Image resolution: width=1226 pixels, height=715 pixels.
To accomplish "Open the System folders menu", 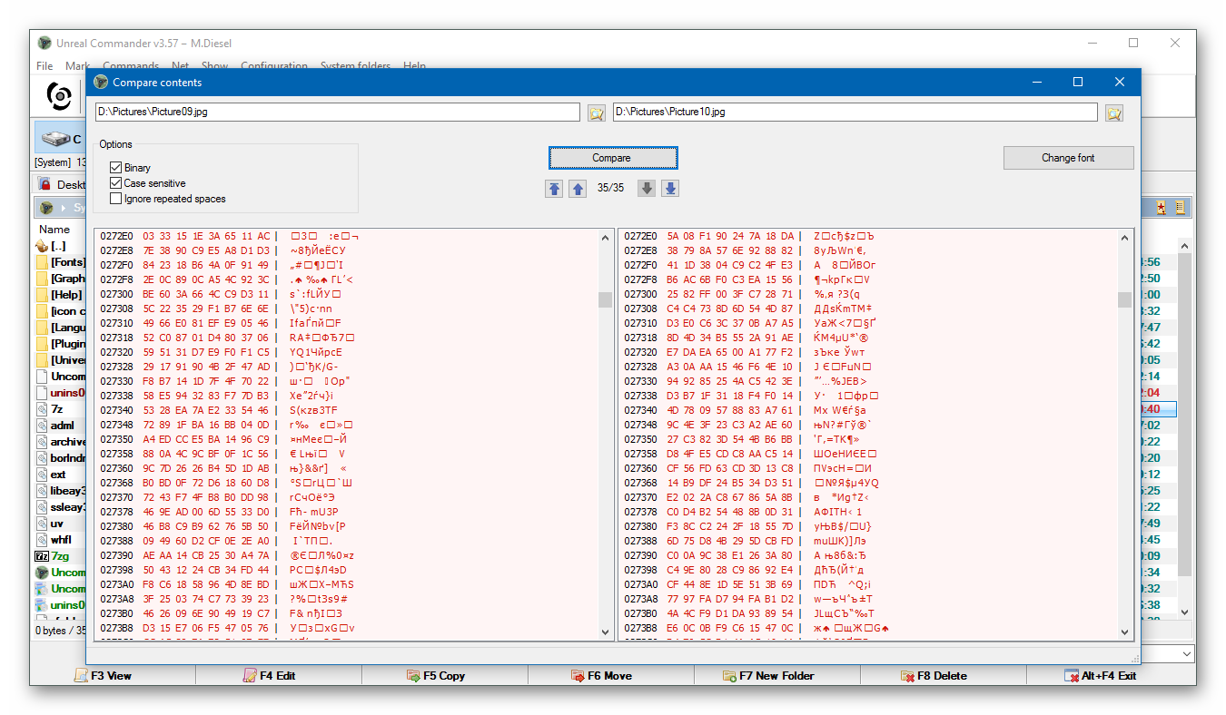I will 355,66.
